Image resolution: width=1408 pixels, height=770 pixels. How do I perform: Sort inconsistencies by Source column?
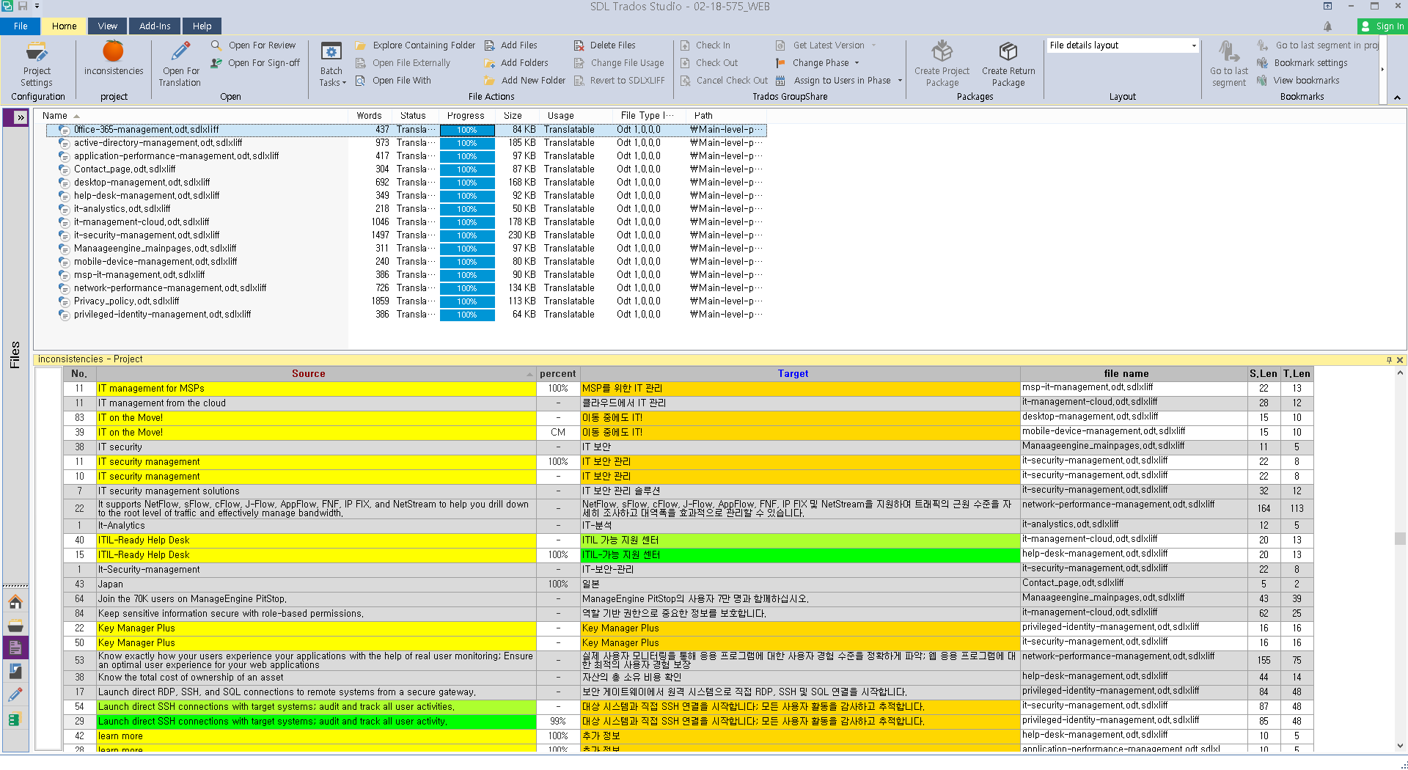pyautogui.click(x=308, y=374)
